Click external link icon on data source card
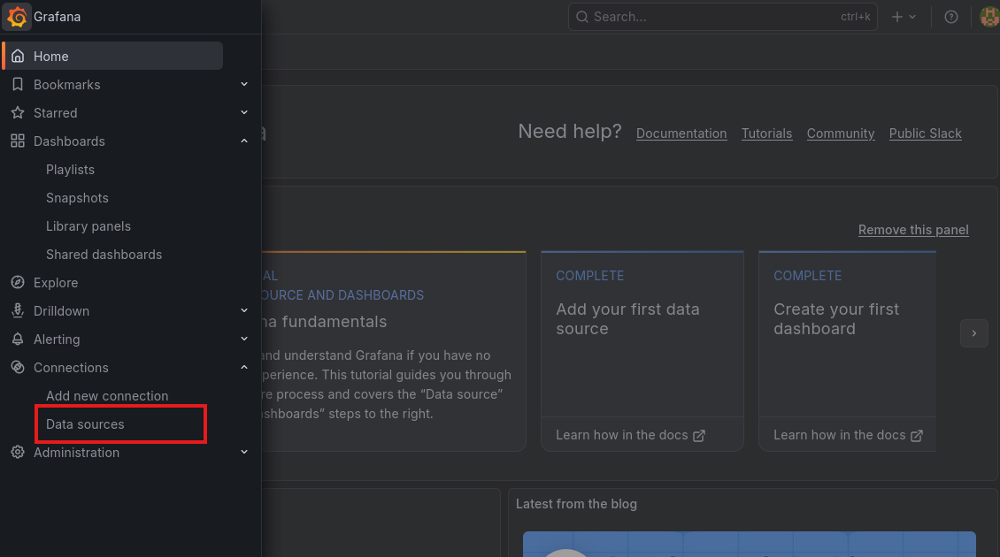Image resolution: width=1000 pixels, height=557 pixels. 699,436
